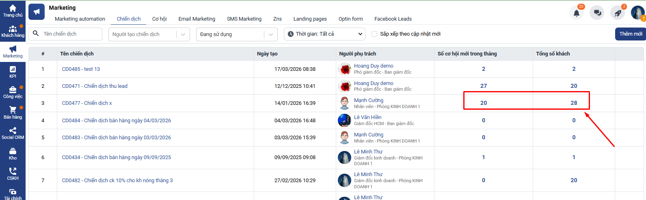Open notifications bell icon
646x200 pixels.
(576, 13)
